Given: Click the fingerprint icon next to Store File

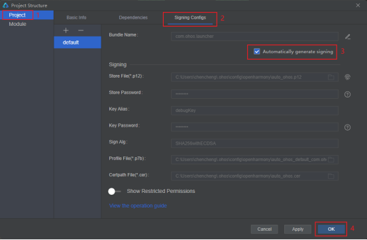Looking at the screenshot, I should pos(347,77).
